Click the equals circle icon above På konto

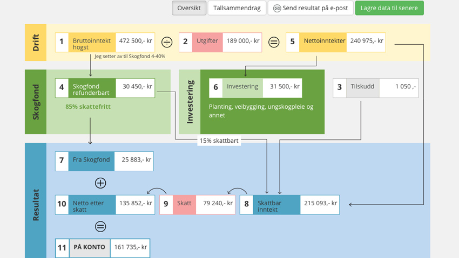pyautogui.click(x=100, y=227)
